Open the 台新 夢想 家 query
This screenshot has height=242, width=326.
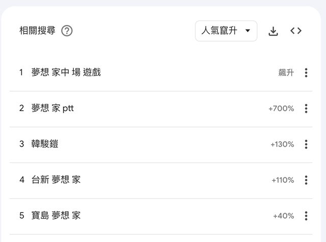coord(56,180)
